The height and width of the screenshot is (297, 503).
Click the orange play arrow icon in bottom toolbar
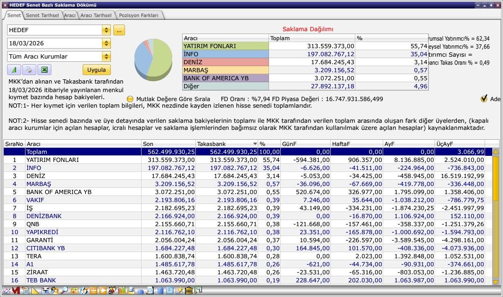click(103, 291)
